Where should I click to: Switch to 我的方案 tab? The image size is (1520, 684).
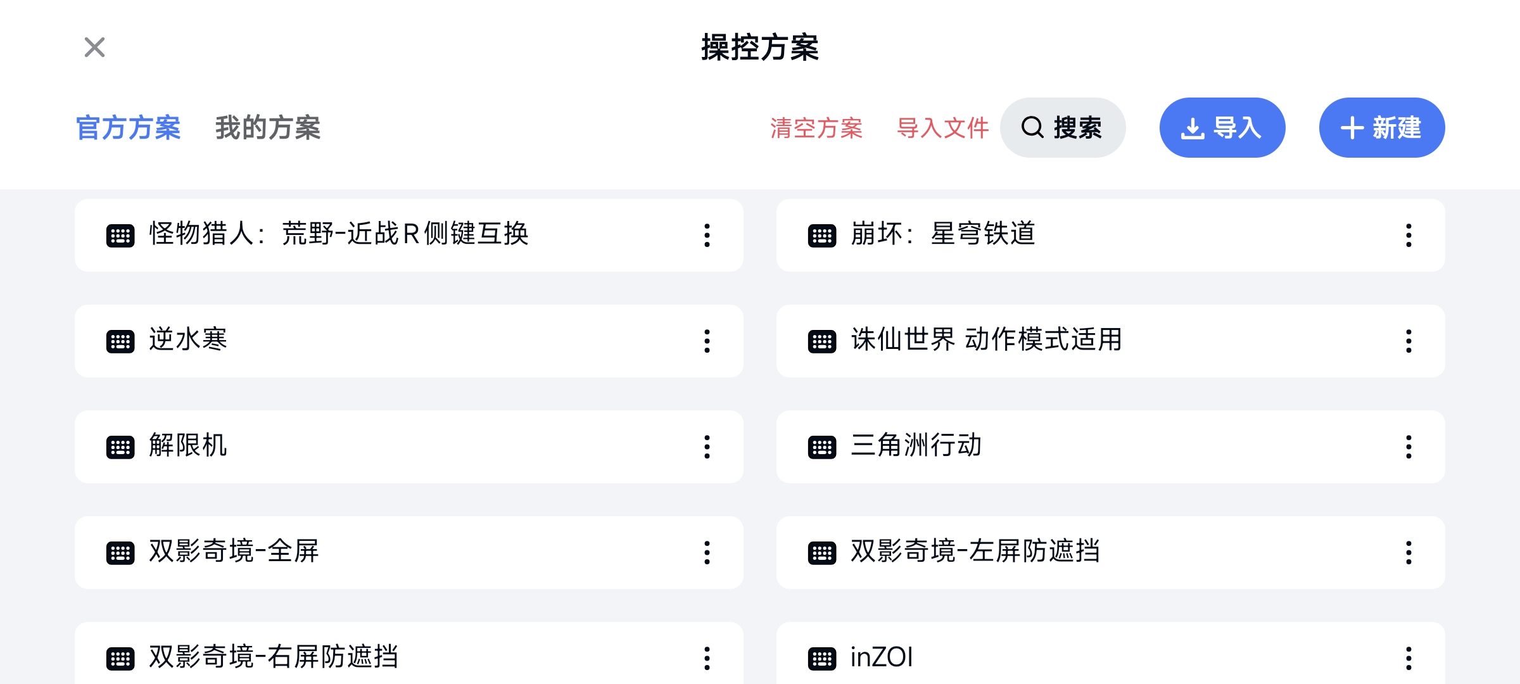tap(268, 128)
